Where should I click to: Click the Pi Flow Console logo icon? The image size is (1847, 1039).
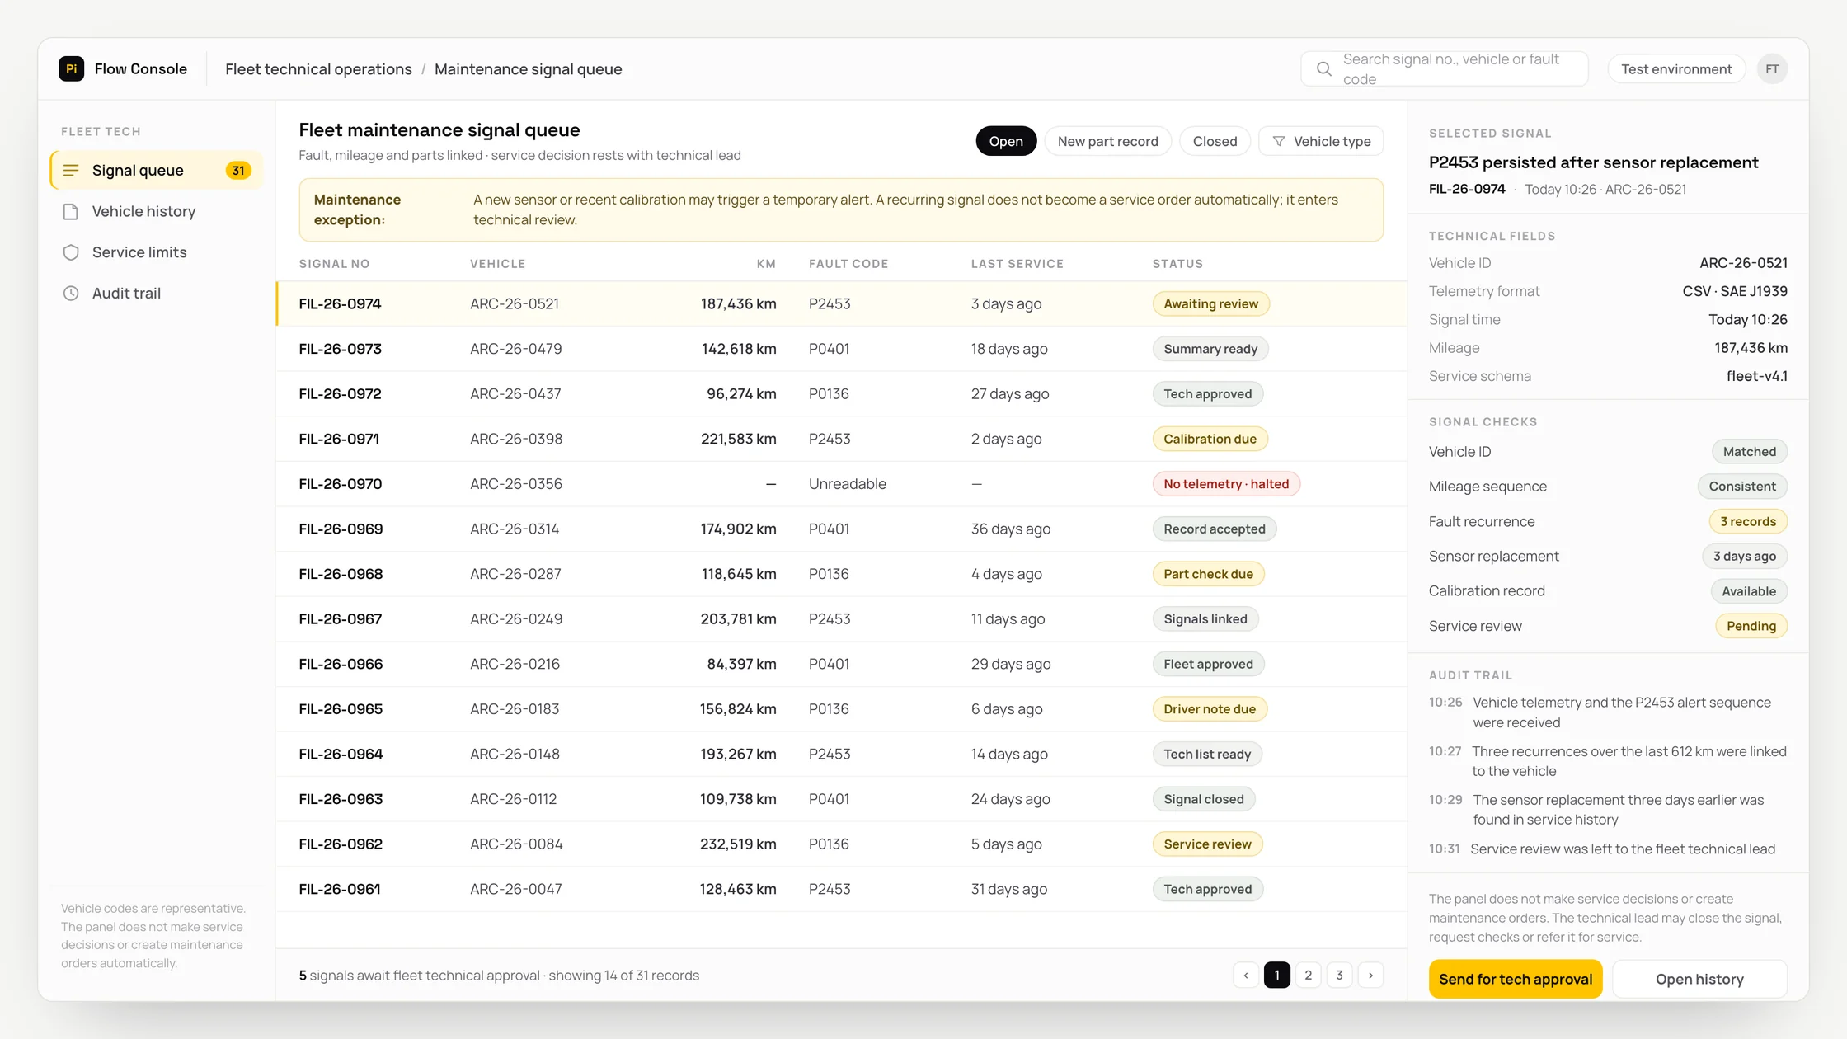[71, 69]
